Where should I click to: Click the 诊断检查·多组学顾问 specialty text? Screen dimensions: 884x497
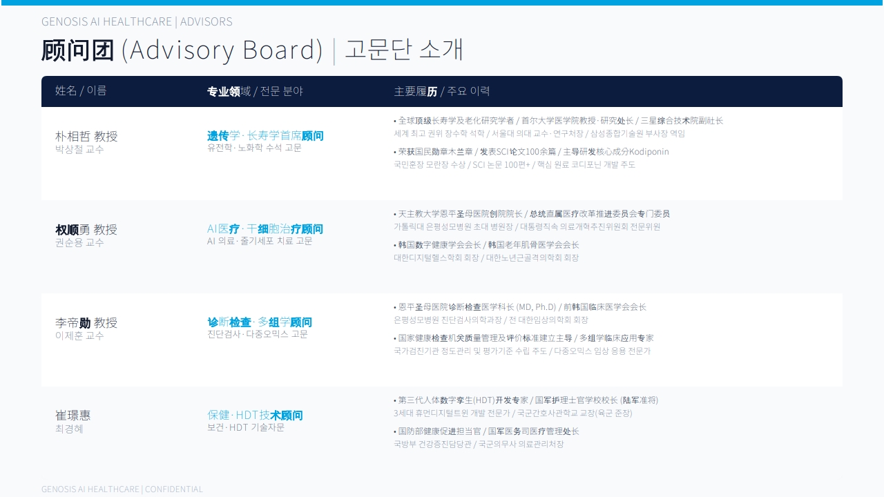click(x=260, y=322)
